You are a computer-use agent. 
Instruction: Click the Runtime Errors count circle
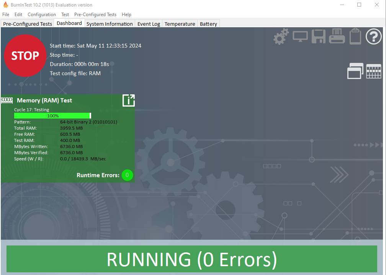pyautogui.click(x=127, y=175)
